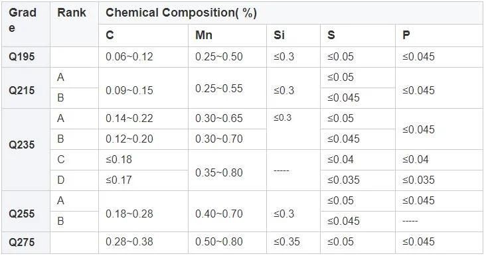Select the 0.28~0.38 carbon cell
This screenshot has height=256, width=486.
[143, 242]
